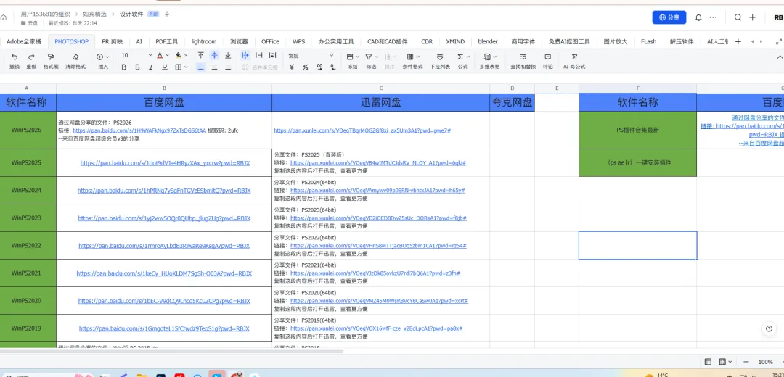Increase decimal places icon
This screenshot has height=377, width=784.
[319, 67]
